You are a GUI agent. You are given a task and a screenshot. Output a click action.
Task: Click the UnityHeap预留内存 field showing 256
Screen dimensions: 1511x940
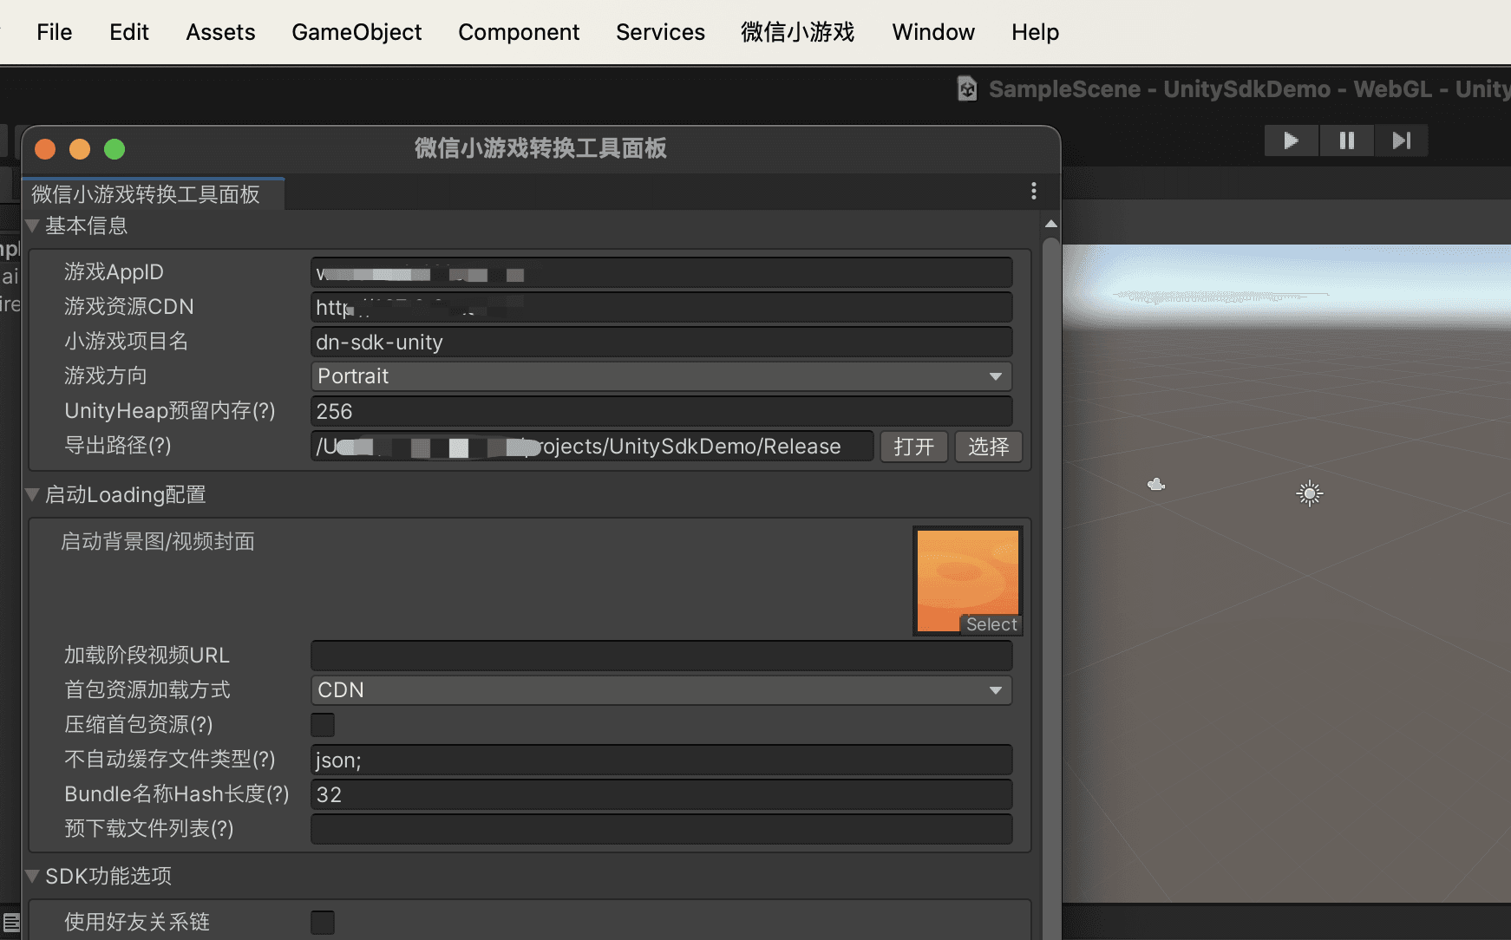pyautogui.click(x=661, y=411)
